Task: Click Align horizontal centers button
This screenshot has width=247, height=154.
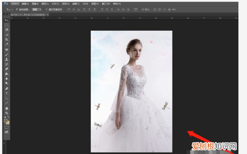Action: (89, 9)
